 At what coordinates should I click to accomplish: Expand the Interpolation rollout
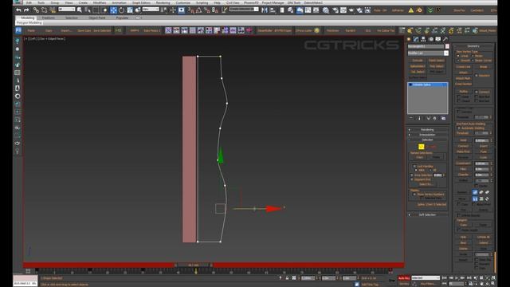tap(427, 135)
